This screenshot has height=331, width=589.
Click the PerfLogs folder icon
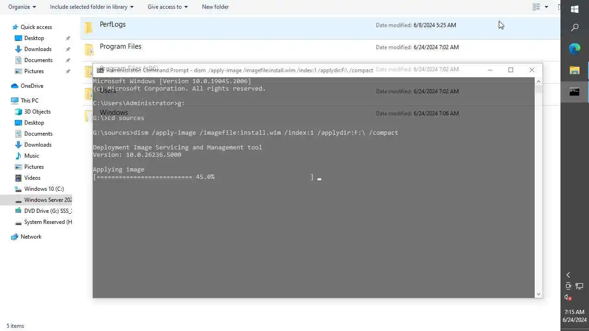point(89,27)
